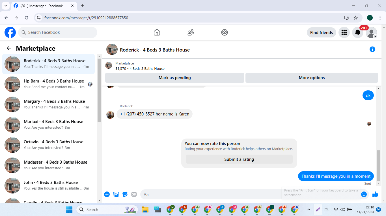Go back one page in Chrome
Image resolution: width=386 pixels, height=216 pixels.
click(x=6, y=18)
